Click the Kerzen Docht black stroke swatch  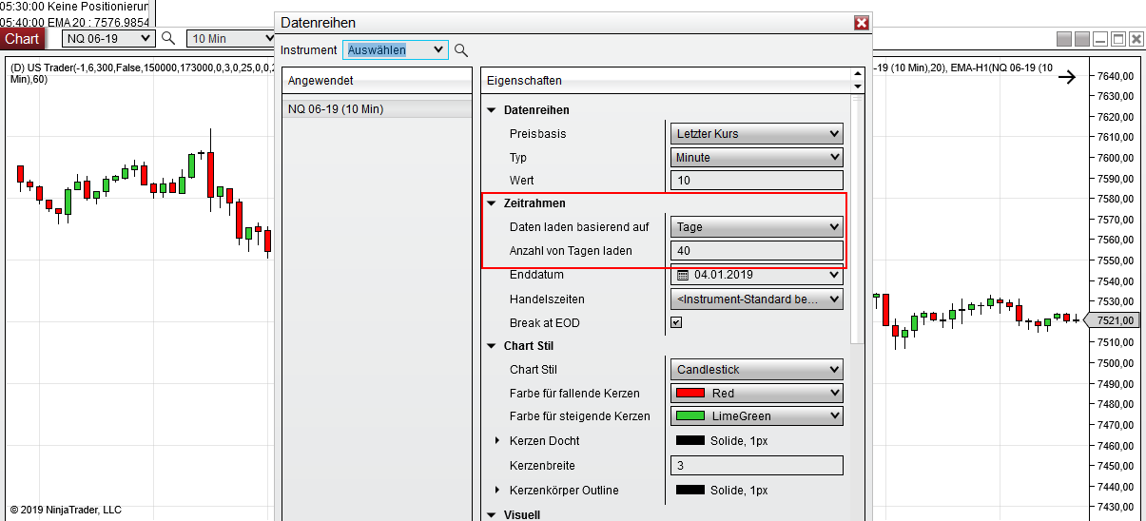coord(690,441)
